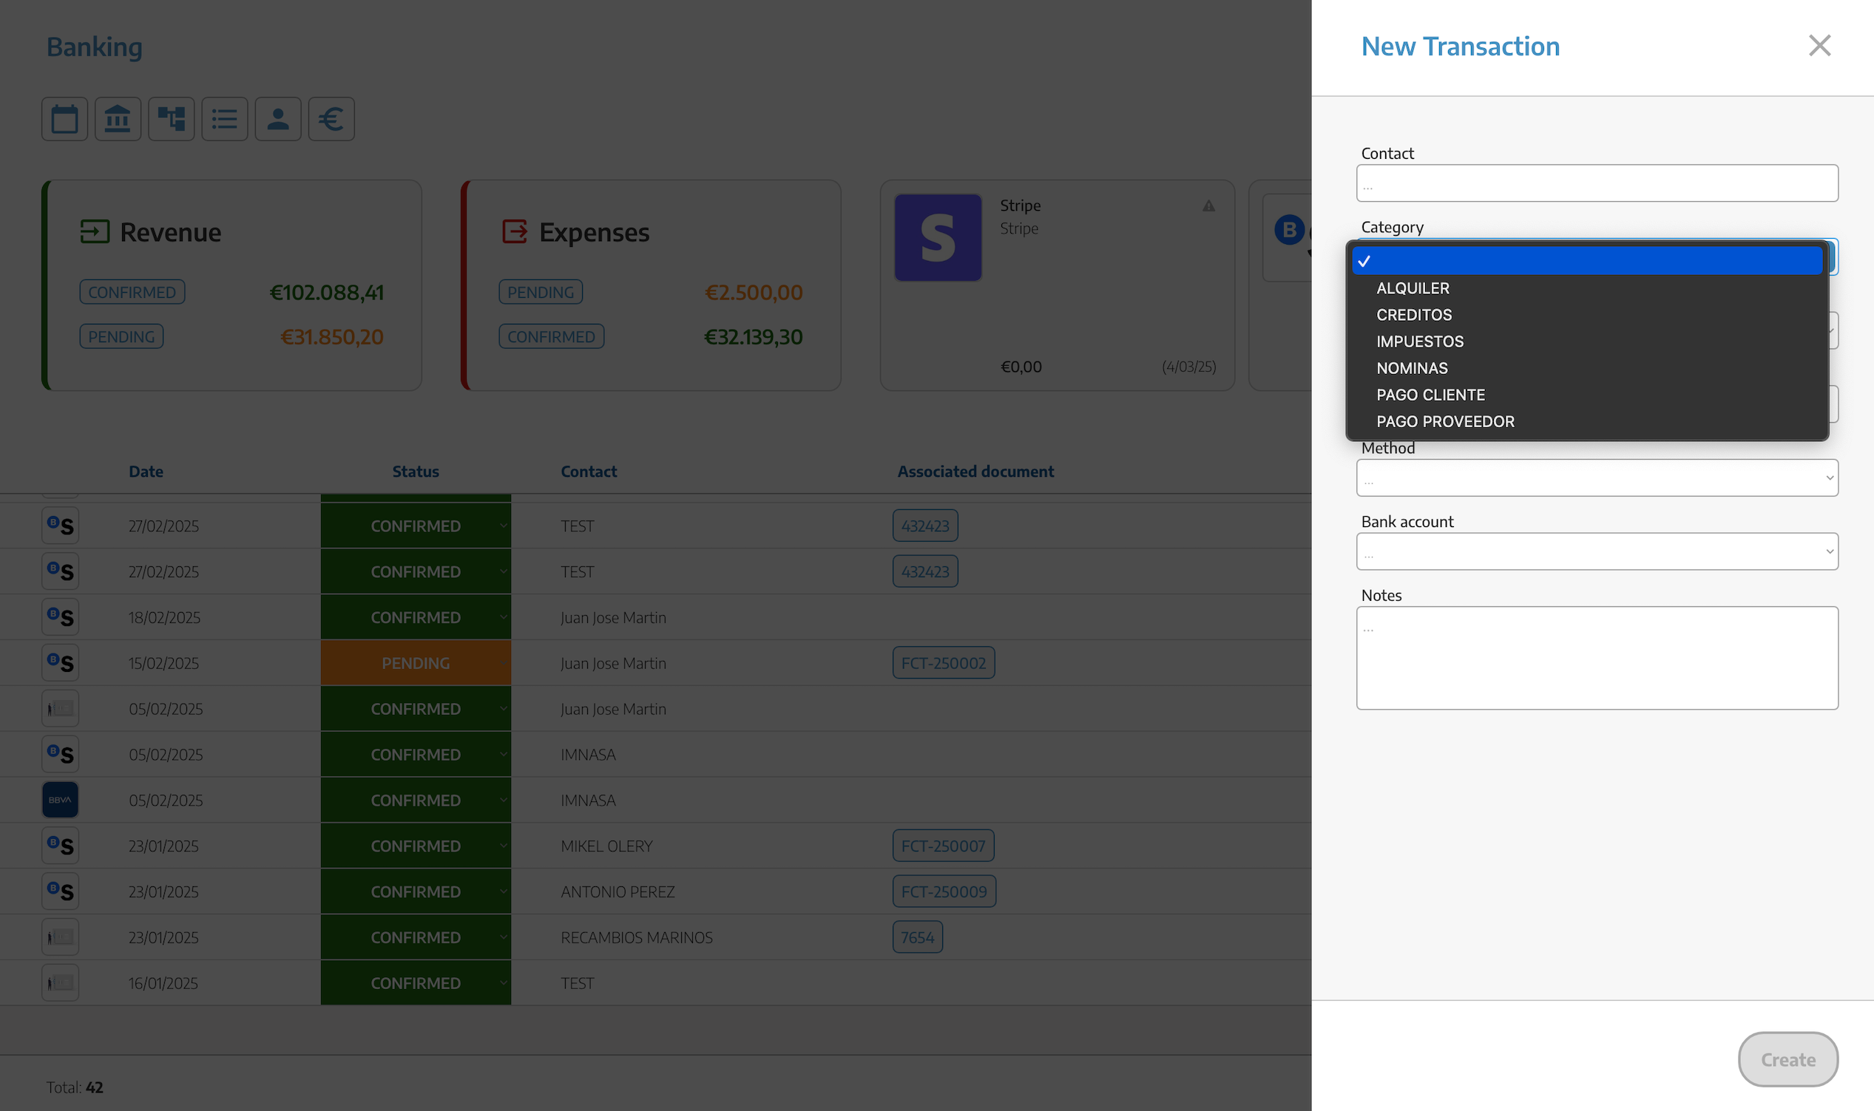Image resolution: width=1874 pixels, height=1111 pixels.
Task: Open status dropdown for 18/02/2025 row
Action: click(x=416, y=617)
